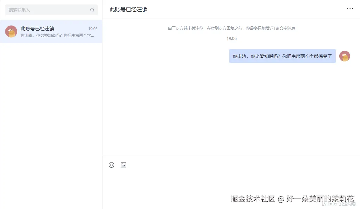Click the round avatar thumbnail in the message list
The image size is (360, 209).
[x=11, y=31]
